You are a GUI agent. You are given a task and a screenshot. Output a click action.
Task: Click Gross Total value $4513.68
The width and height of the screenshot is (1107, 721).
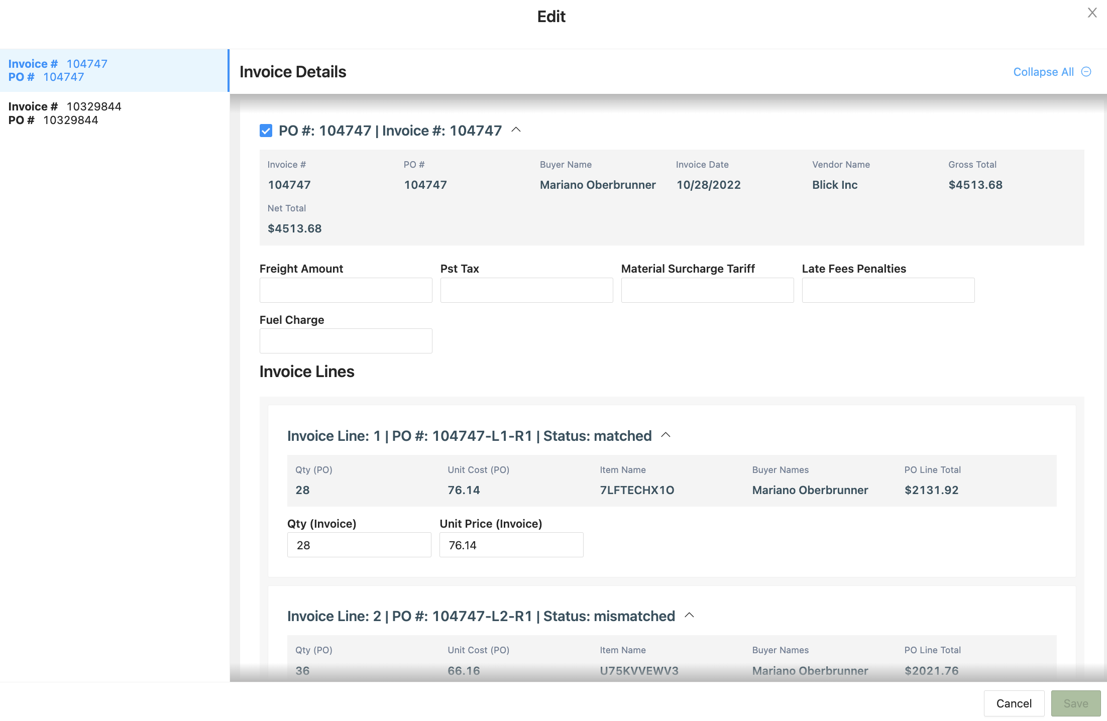(975, 185)
